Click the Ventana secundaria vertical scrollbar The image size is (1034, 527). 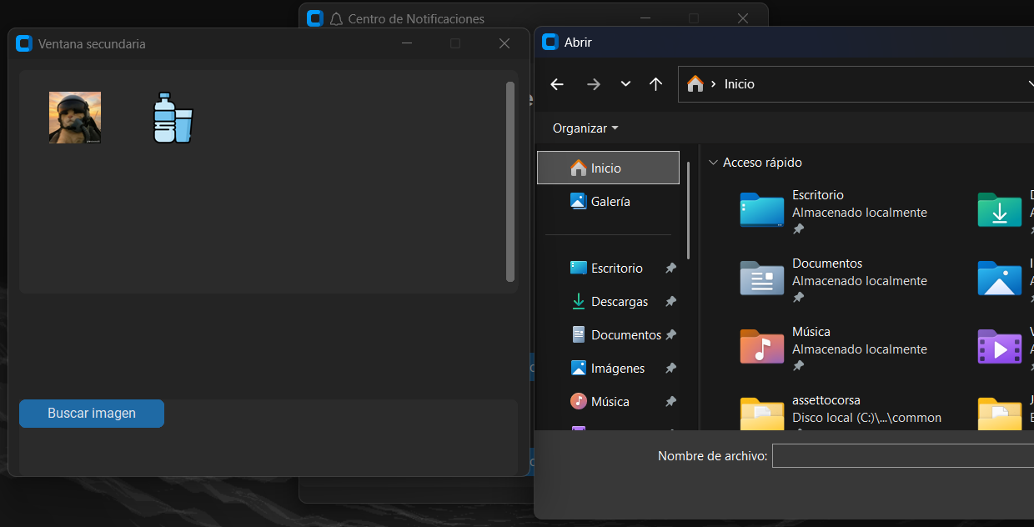pyautogui.click(x=510, y=181)
